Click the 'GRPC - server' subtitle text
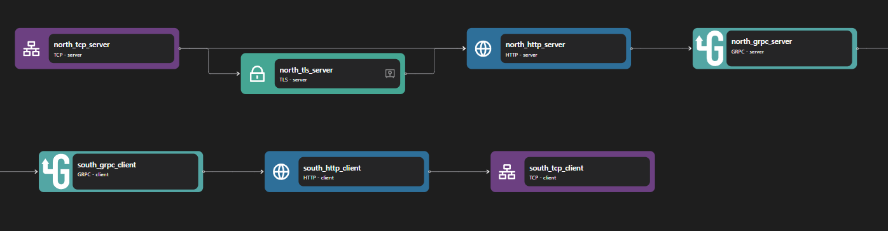888x231 pixels. [747, 52]
